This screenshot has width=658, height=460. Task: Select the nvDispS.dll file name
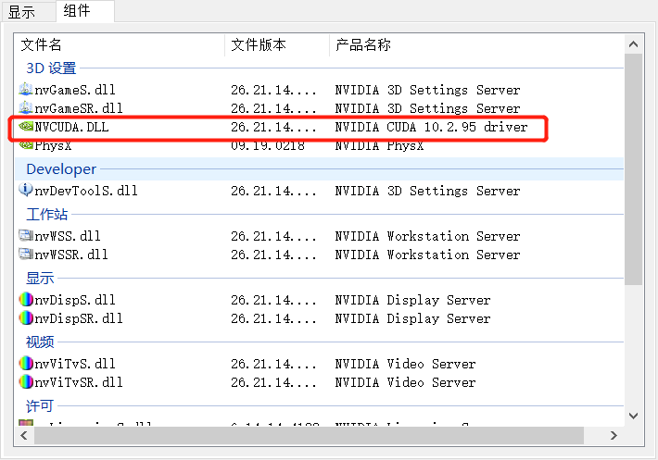(x=75, y=300)
